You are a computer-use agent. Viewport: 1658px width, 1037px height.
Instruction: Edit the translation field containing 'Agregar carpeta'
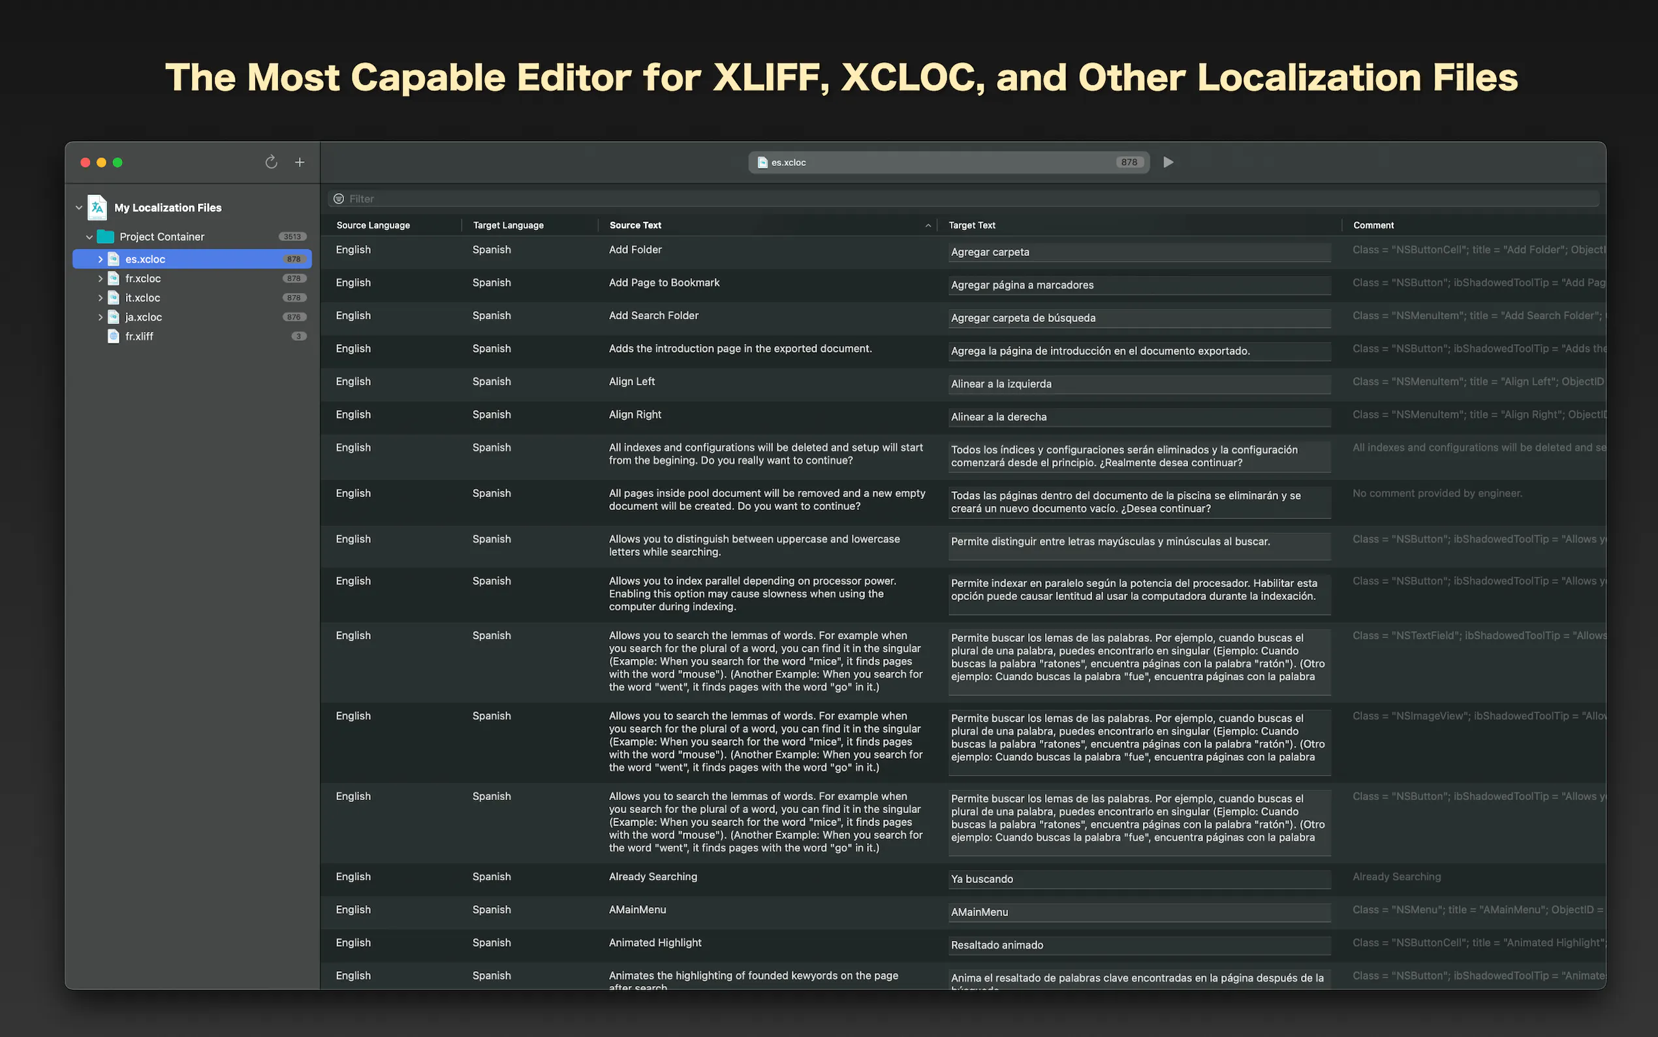tap(1138, 251)
